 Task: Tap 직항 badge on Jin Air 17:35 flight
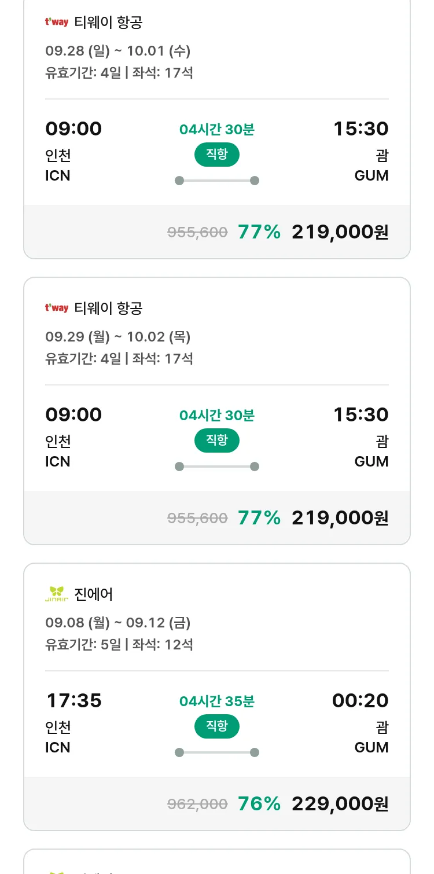coord(216,726)
